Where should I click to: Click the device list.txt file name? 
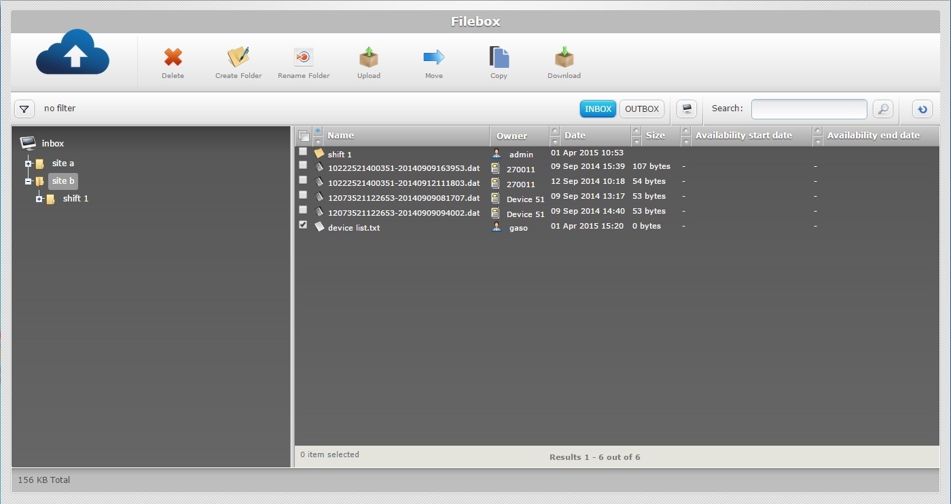click(354, 228)
